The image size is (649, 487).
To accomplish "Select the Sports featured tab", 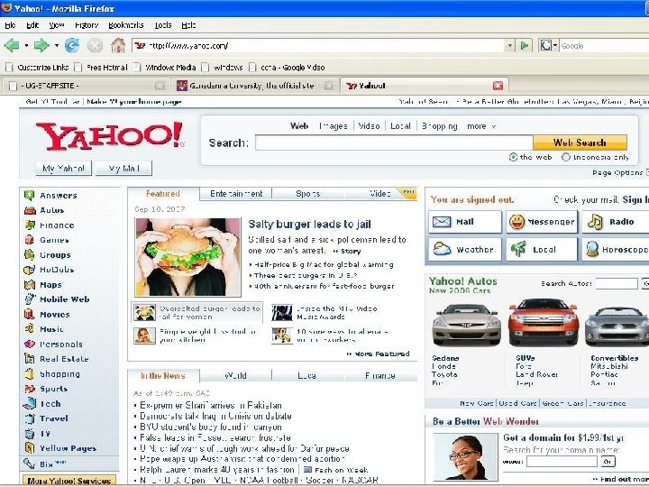I will [x=307, y=194].
